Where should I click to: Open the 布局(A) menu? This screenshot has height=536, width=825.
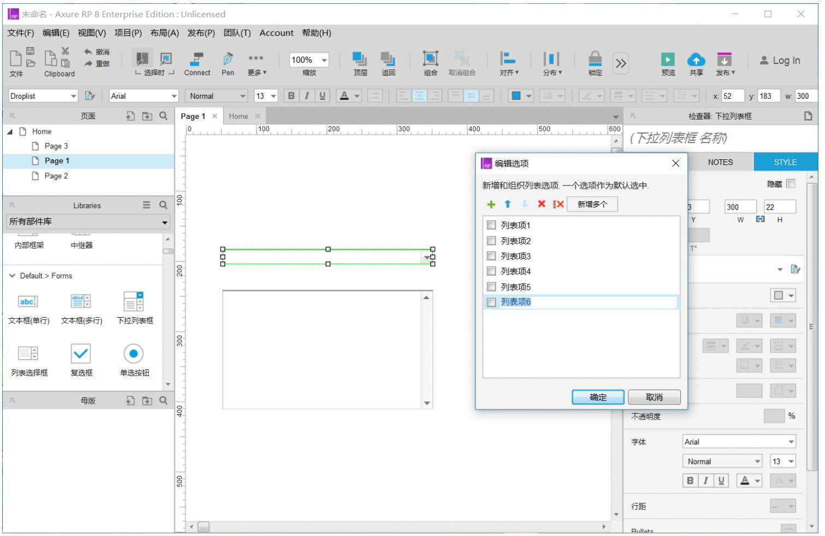tap(164, 33)
